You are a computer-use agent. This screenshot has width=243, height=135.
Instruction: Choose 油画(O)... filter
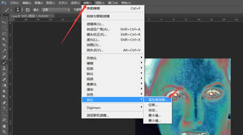coord(113,45)
